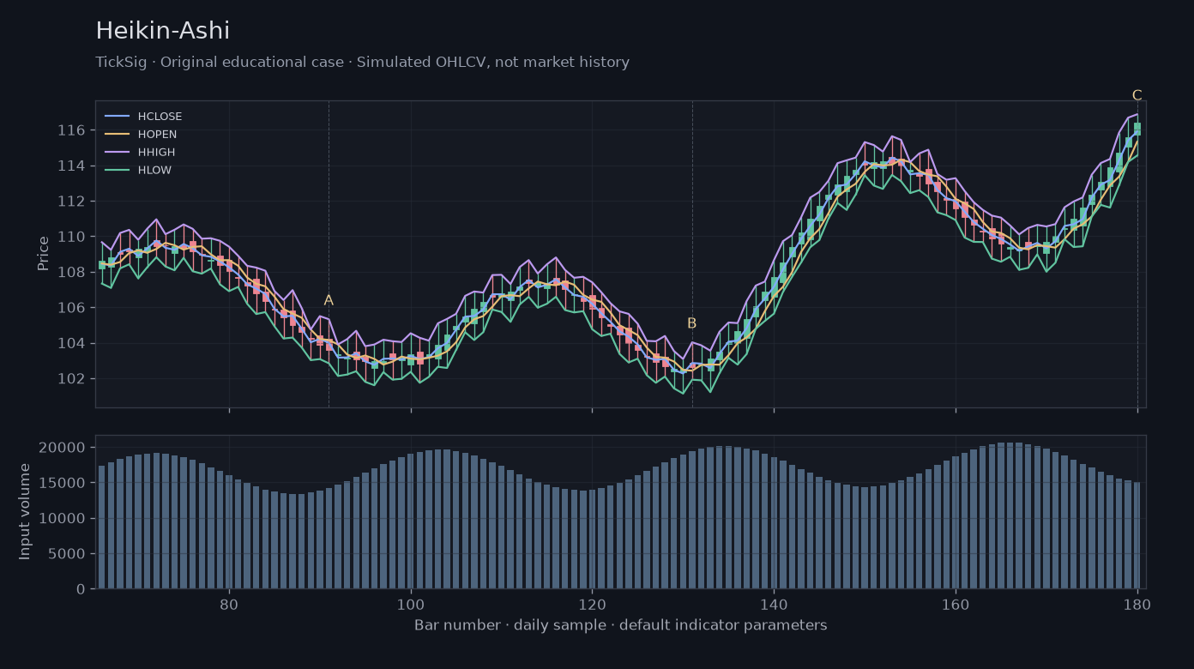
Task: Click bar number tick label 80
Action: (x=229, y=603)
